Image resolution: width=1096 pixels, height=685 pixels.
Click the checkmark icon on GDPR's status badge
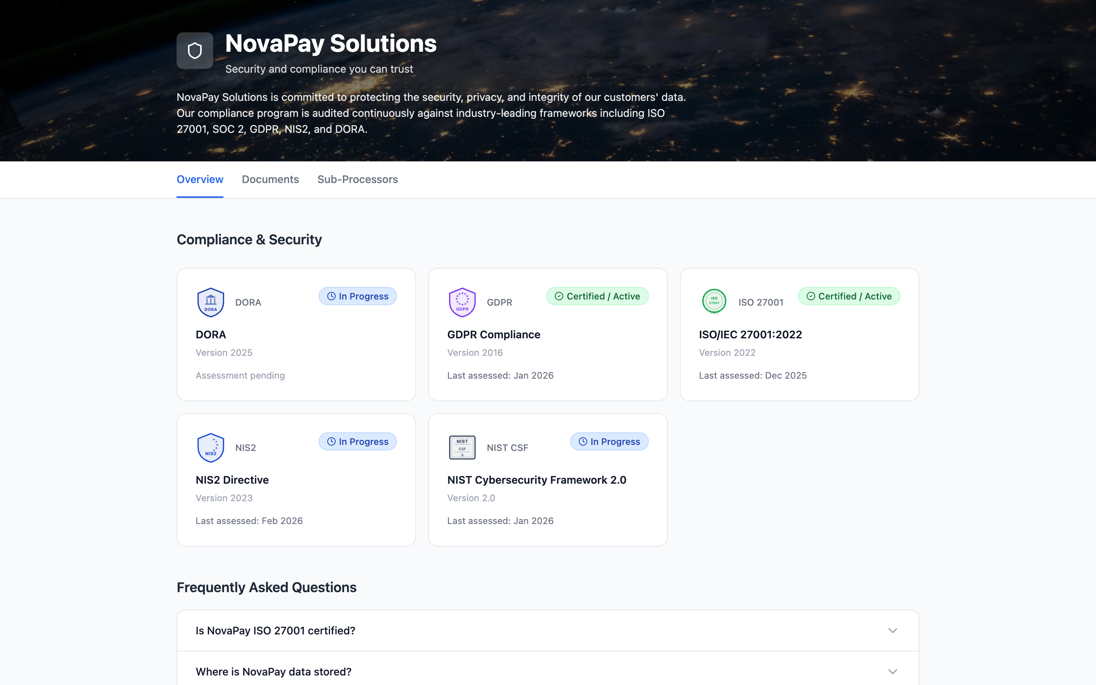[559, 296]
